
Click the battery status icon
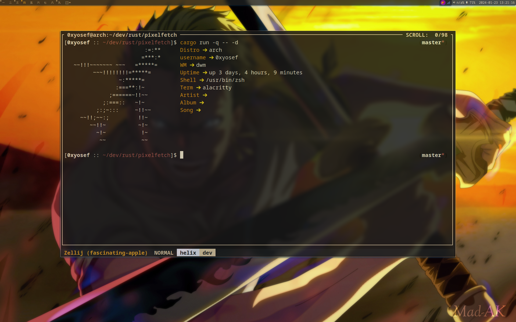467,3
